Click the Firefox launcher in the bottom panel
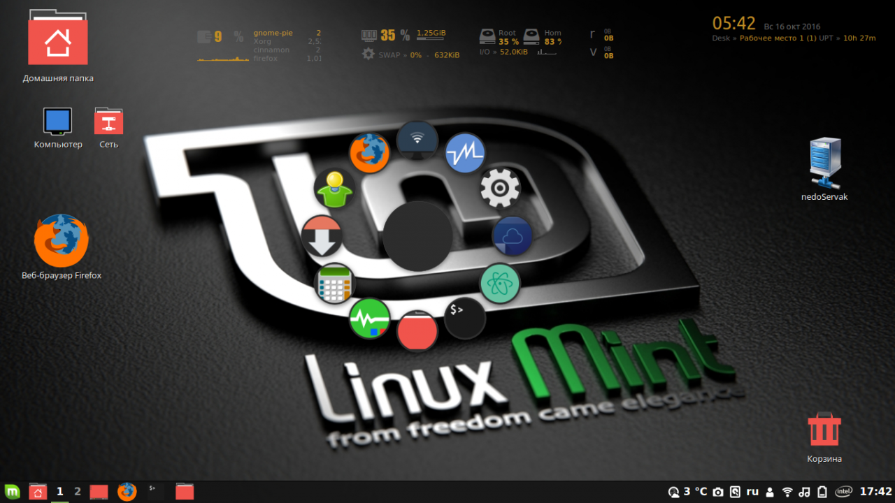This screenshot has width=895, height=503. (127, 492)
